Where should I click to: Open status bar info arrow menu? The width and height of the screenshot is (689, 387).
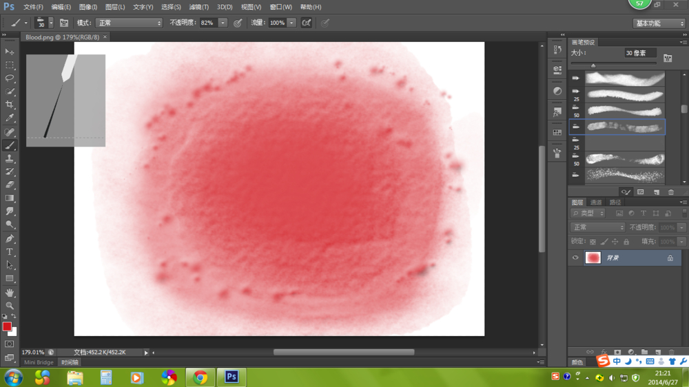(x=146, y=353)
